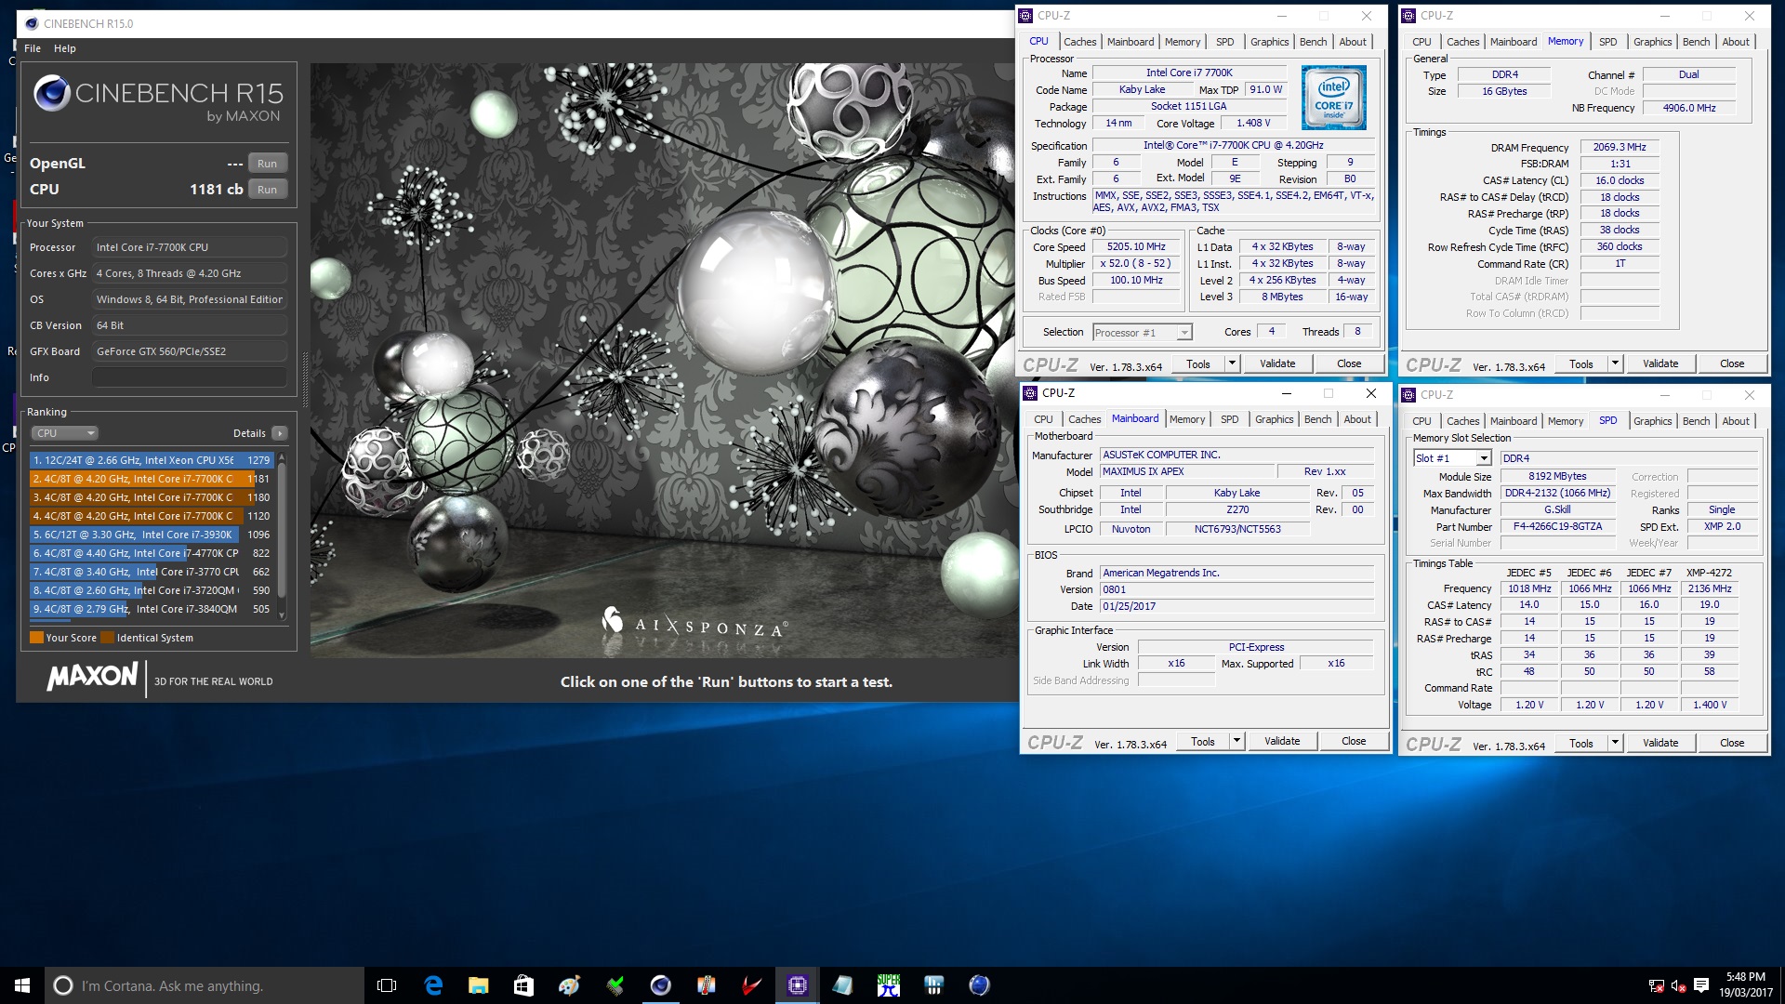Switch to Memory tab in Mainboard window
The height and width of the screenshot is (1004, 1785).
point(1187,419)
